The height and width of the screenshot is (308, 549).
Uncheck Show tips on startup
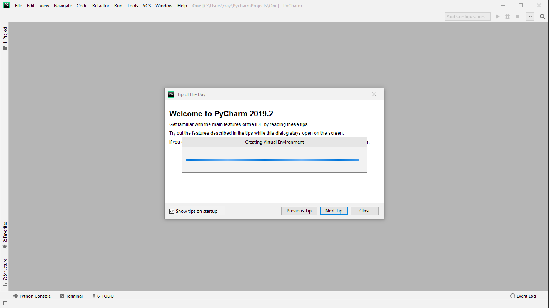pyautogui.click(x=172, y=211)
